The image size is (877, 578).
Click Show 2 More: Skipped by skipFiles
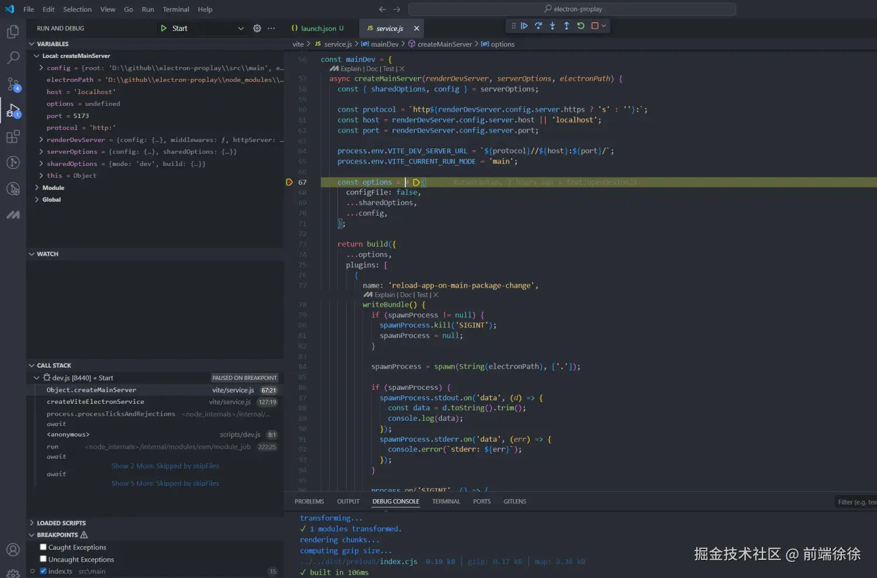(165, 466)
